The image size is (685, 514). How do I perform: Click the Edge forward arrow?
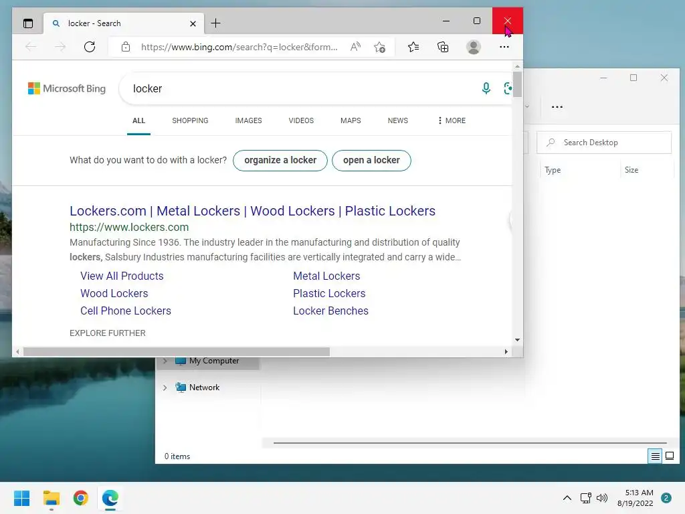60,47
